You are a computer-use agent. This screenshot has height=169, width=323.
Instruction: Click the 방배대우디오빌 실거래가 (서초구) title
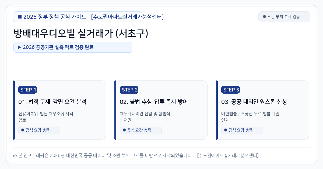[x=81, y=34]
